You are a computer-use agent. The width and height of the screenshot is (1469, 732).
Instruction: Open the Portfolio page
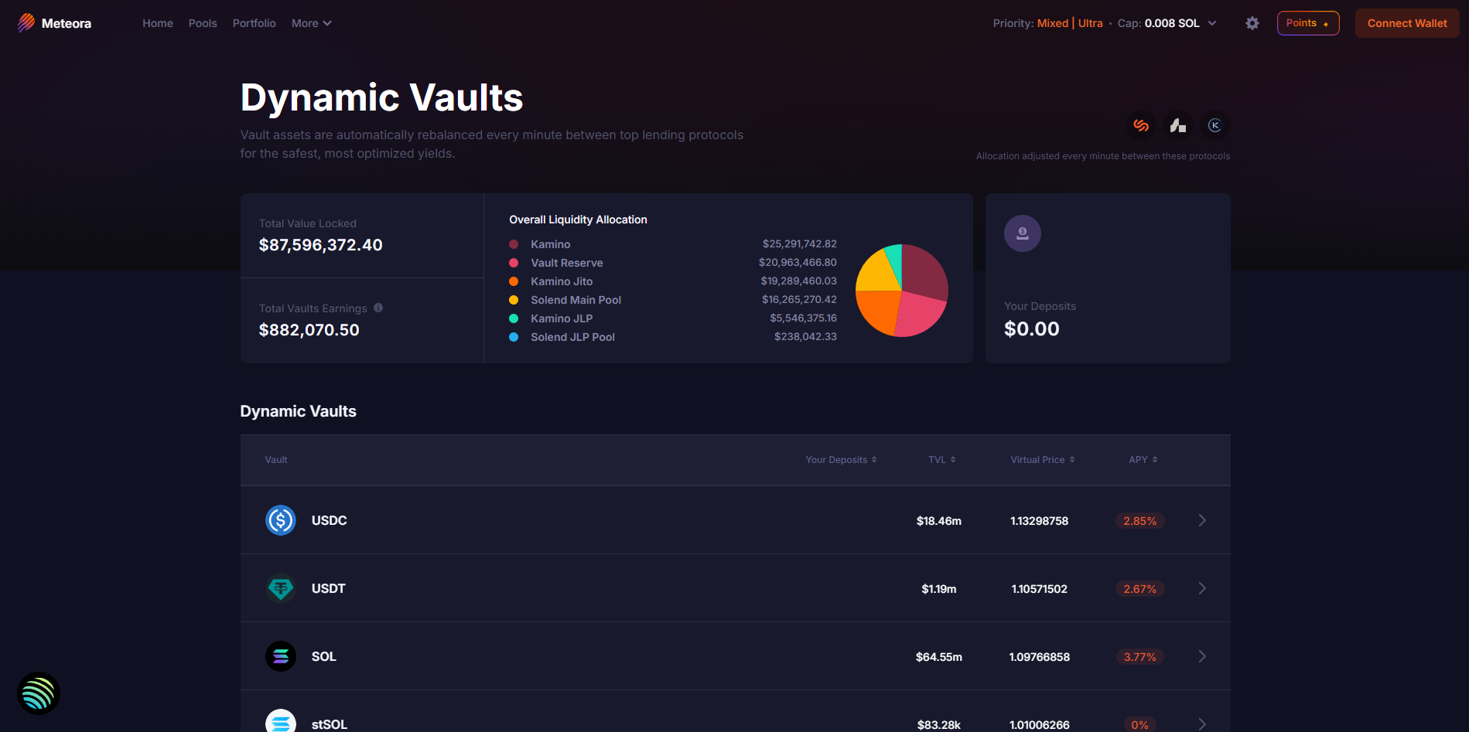(254, 23)
